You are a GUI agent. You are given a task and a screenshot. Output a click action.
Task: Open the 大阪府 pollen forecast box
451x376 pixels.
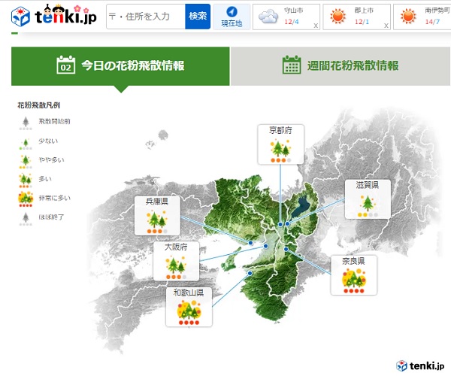pyautogui.click(x=174, y=261)
